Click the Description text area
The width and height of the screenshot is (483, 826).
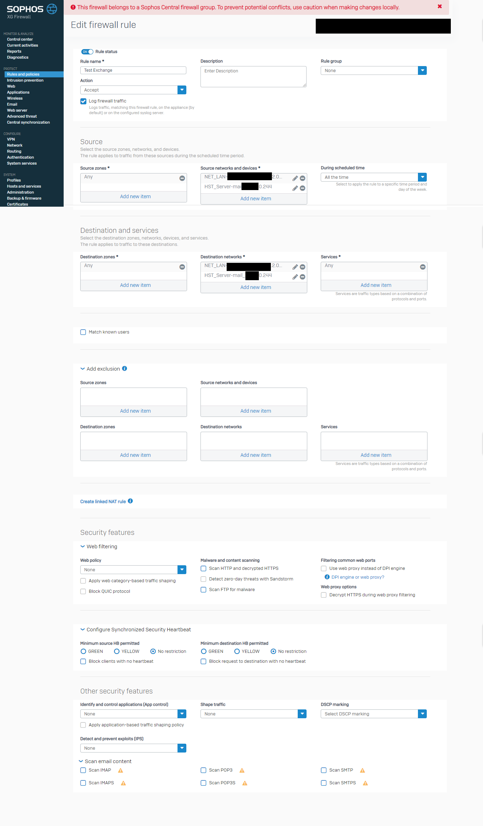[254, 77]
